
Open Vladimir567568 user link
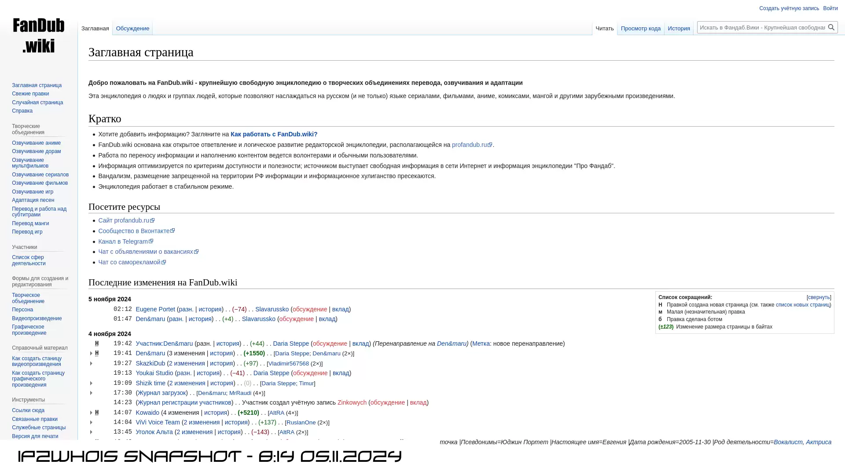[289, 364]
